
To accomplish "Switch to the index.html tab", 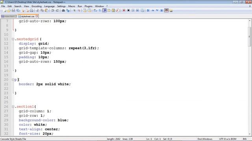I will tap(9, 16).
